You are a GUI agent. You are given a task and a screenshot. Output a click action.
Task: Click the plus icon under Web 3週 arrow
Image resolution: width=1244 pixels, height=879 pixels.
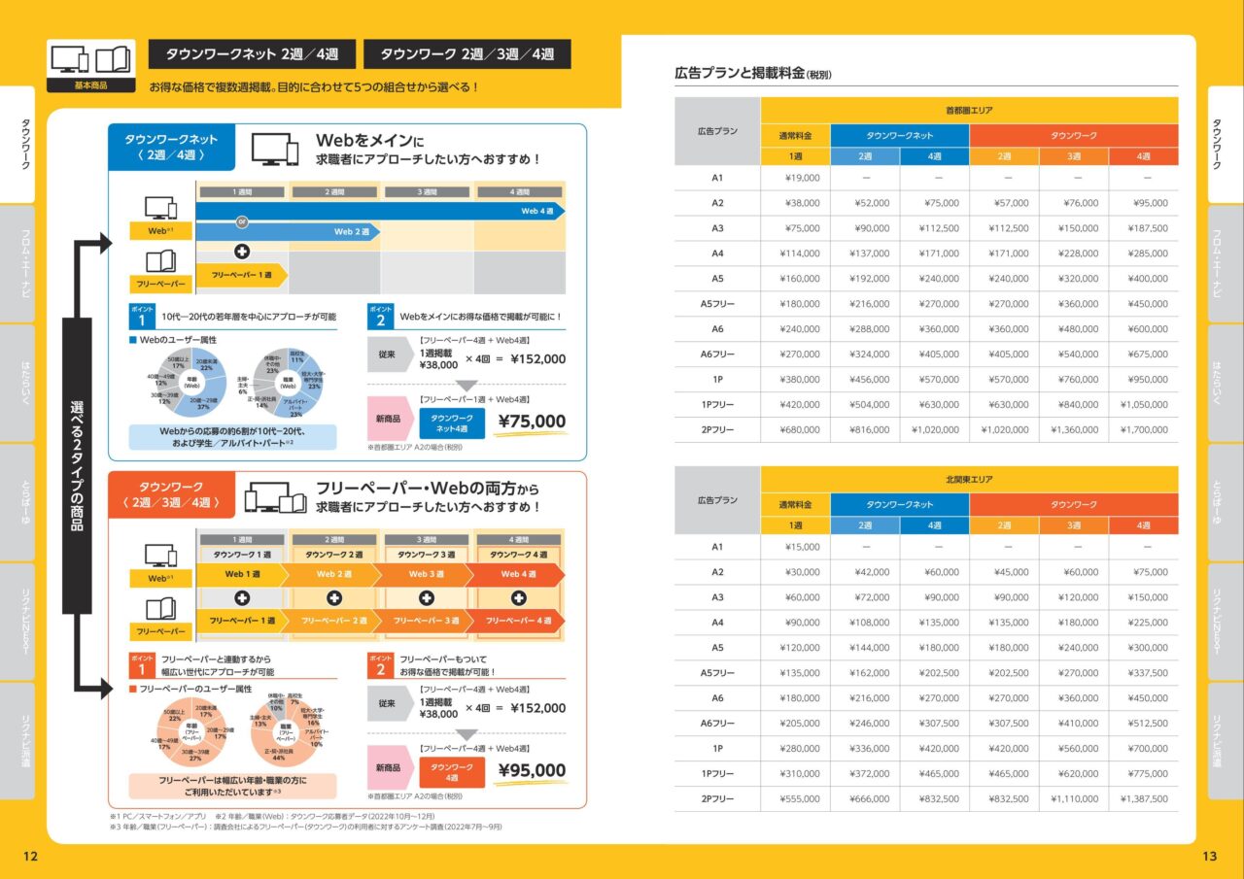[x=426, y=597]
